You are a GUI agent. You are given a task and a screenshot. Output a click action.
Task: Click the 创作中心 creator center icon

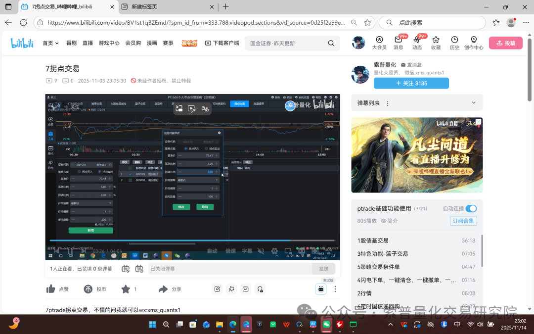474,43
